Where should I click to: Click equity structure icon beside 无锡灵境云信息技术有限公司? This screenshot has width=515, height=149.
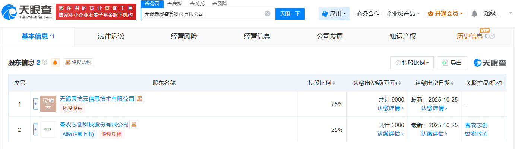click(x=140, y=99)
